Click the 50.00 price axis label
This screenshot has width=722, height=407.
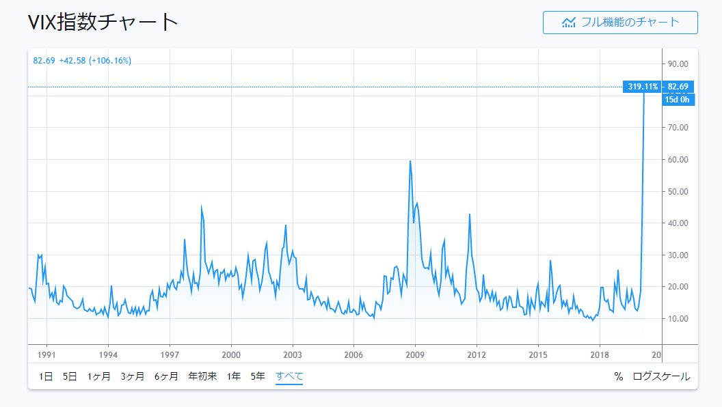click(x=678, y=192)
